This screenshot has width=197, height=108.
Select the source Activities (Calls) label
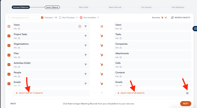point(22,63)
